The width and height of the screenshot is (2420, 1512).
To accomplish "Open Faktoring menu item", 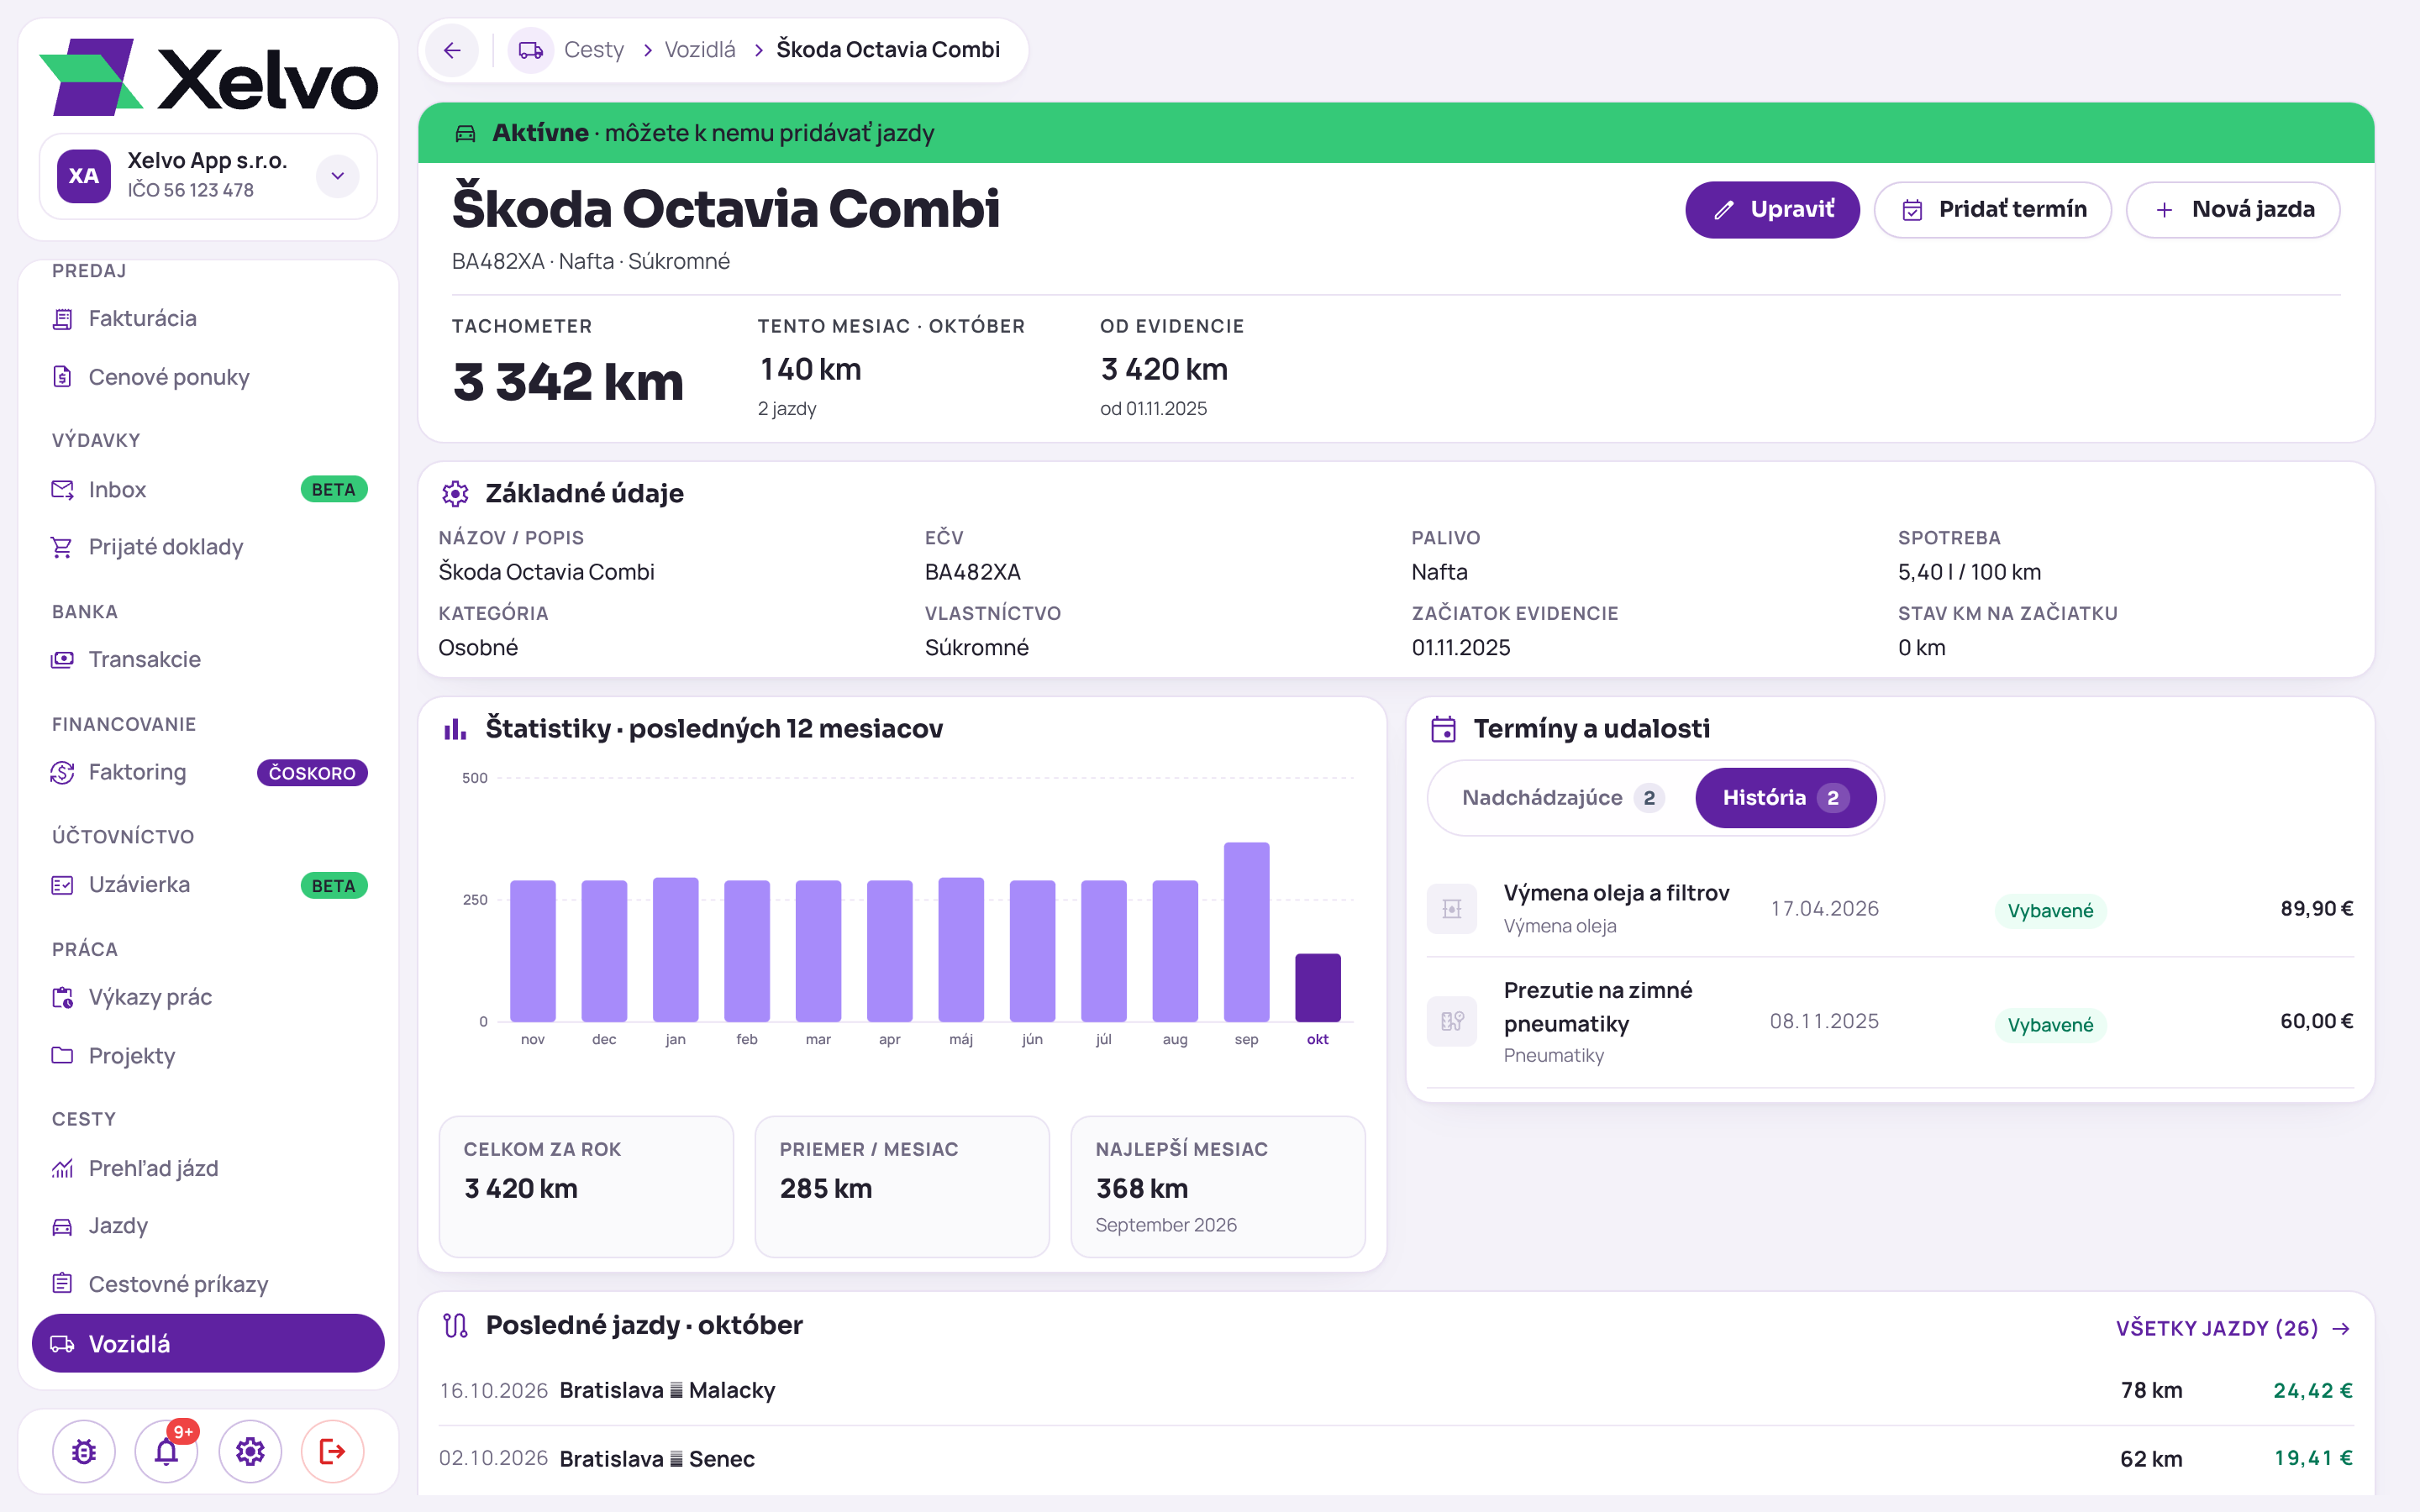I will tap(208, 772).
